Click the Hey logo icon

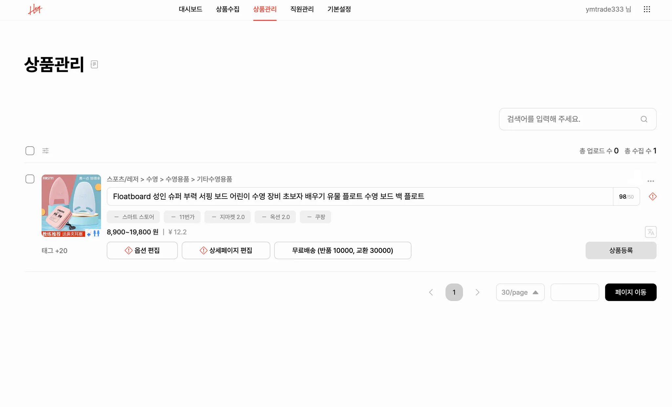pyautogui.click(x=35, y=10)
